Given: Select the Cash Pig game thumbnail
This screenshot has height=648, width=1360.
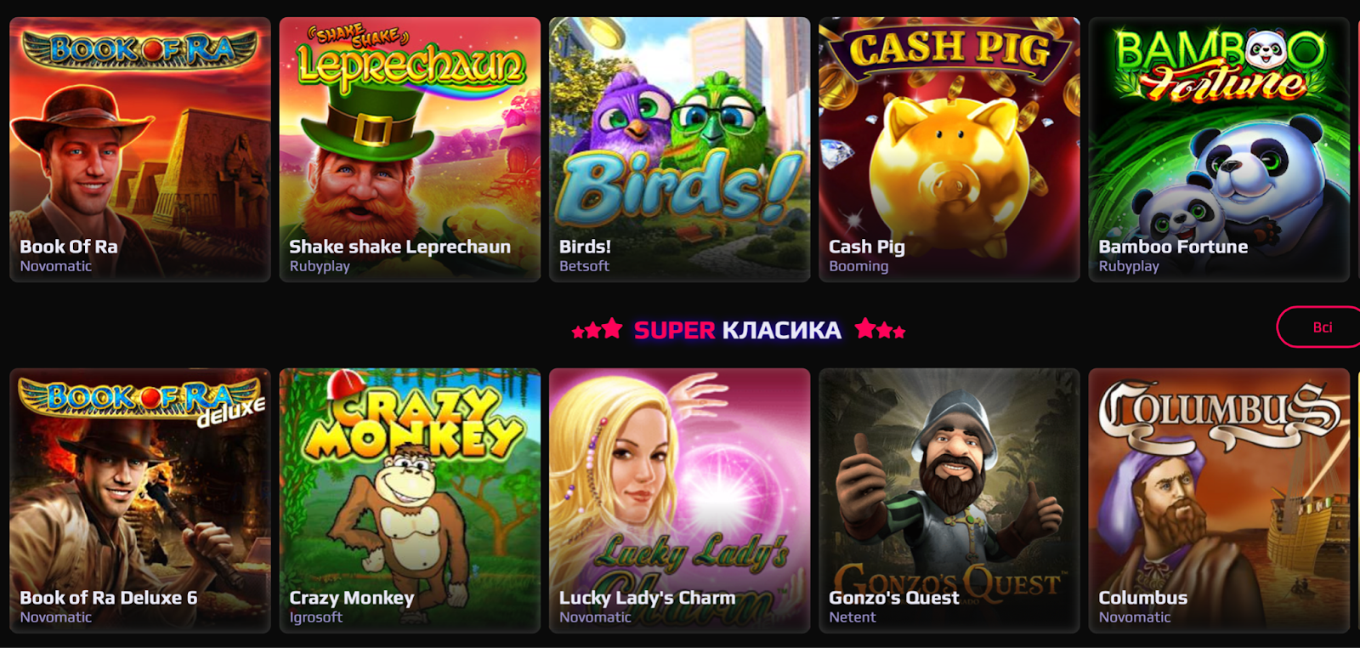Looking at the screenshot, I should 949,150.
